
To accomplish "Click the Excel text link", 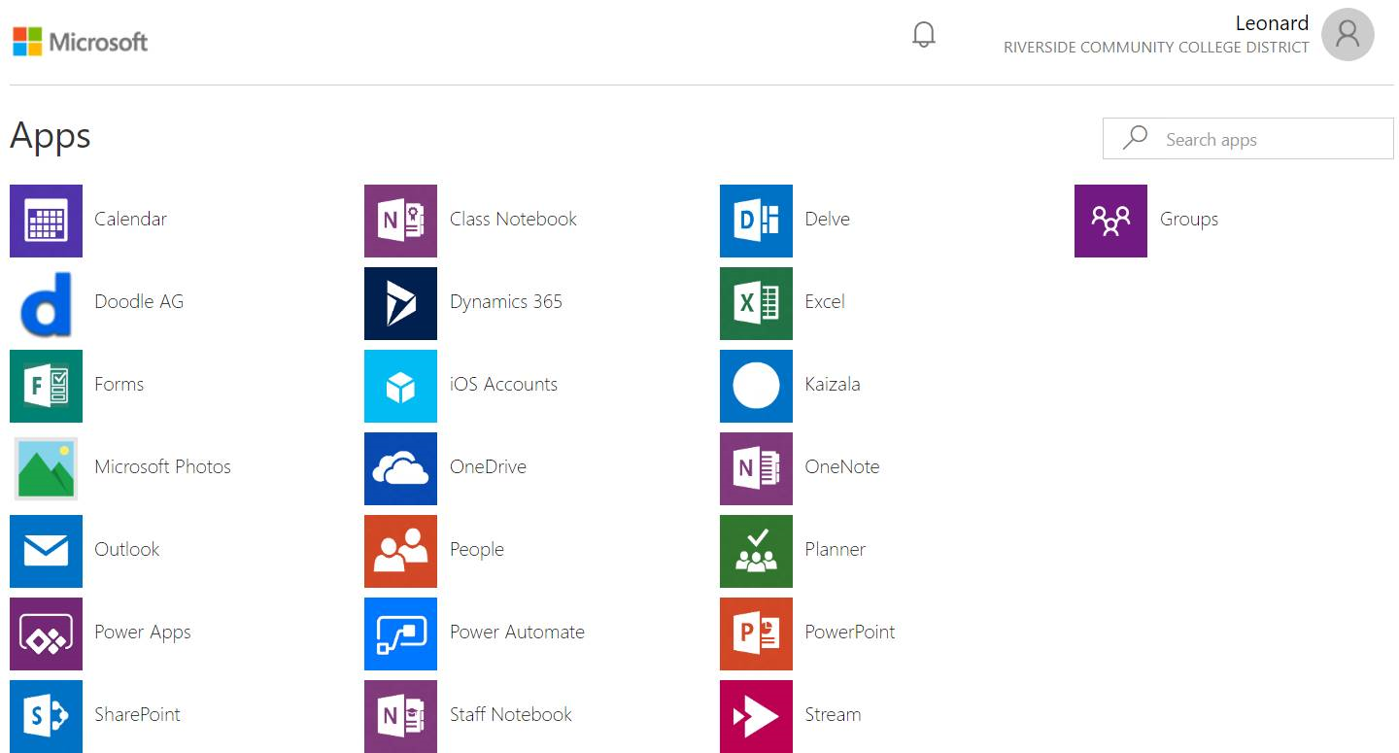I will (825, 301).
